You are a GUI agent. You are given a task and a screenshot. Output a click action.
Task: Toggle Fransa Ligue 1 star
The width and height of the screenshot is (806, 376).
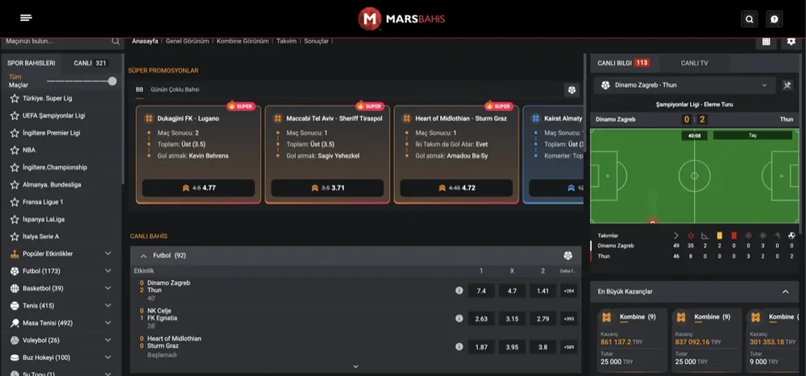click(x=15, y=202)
